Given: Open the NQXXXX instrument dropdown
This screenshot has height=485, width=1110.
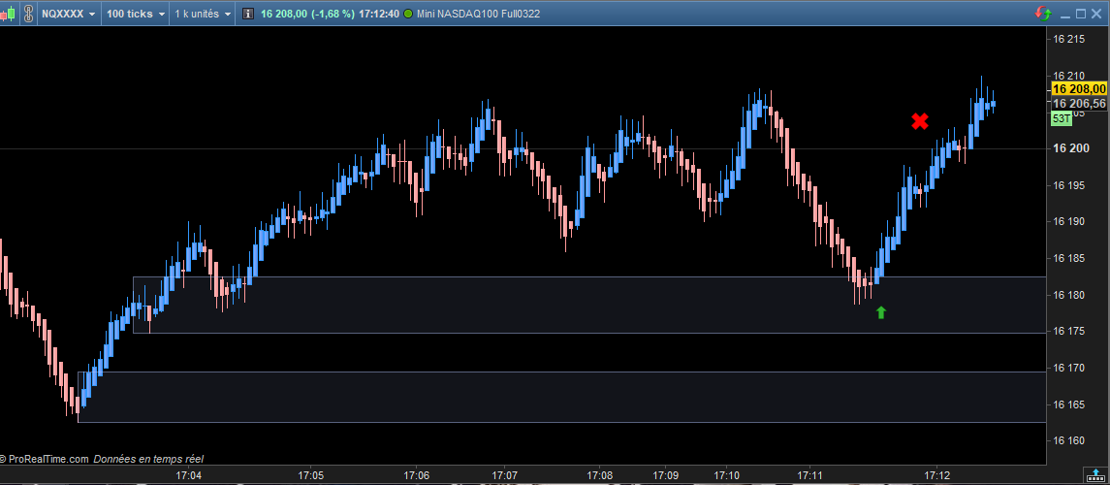Looking at the screenshot, I should point(69,14).
